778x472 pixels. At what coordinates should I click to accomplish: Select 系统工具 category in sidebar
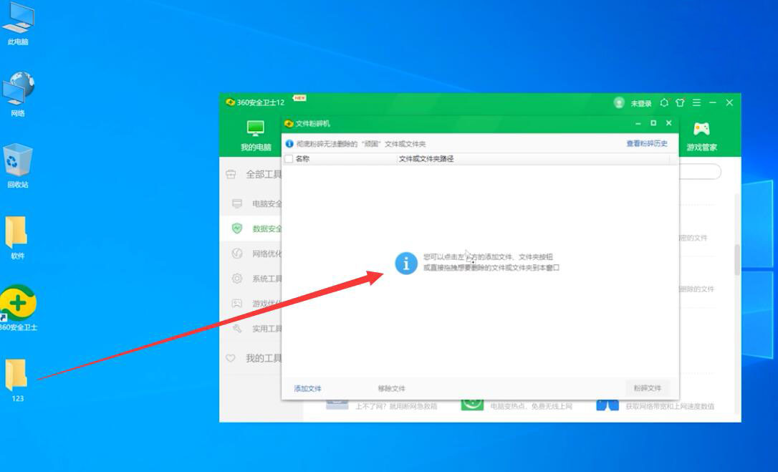point(266,279)
